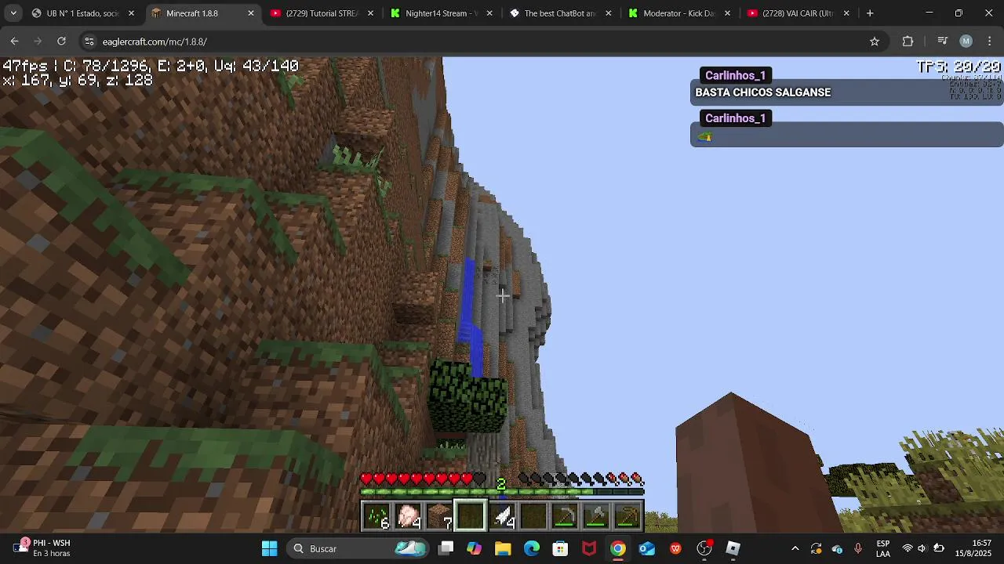The image size is (1004, 564).
Task: Select the empty highlighted hotbar slot
Action: 471,516
